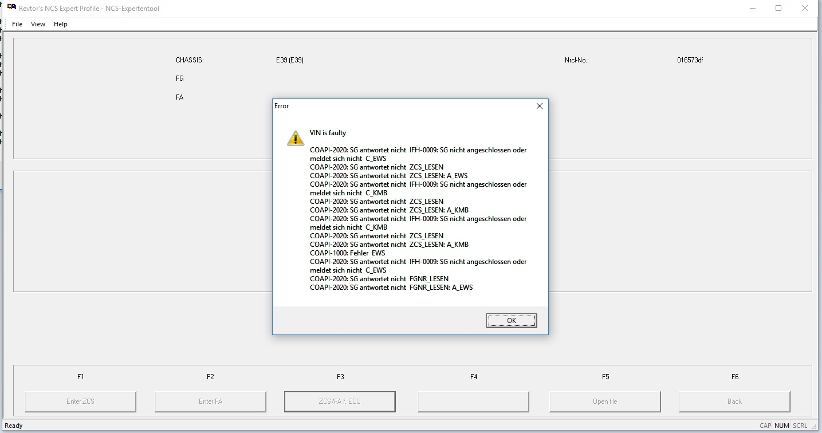The height and width of the screenshot is (433, 822).
Task: Click the Nrcl-No. label
Action: [577, 60]
